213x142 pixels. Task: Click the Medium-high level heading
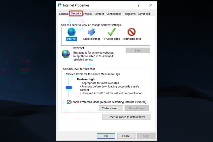[x=86, y=79]
